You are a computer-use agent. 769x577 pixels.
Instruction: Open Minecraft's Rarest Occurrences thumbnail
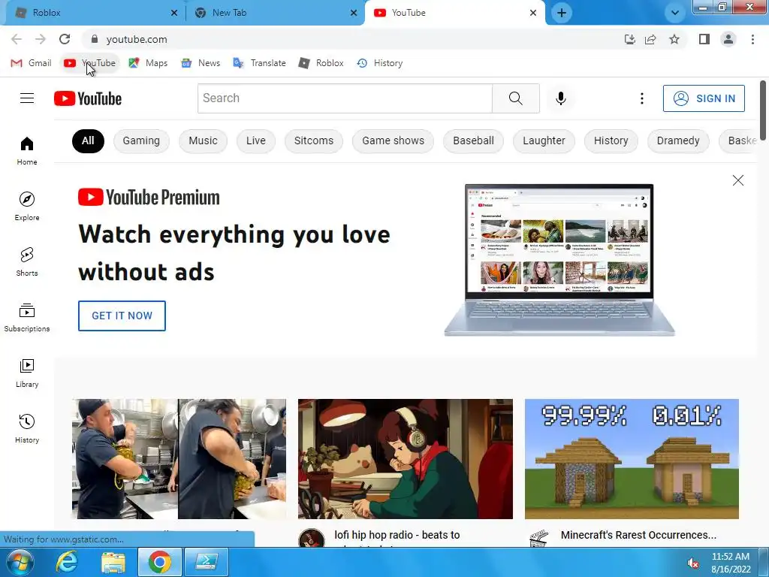(x=632, y=459)
